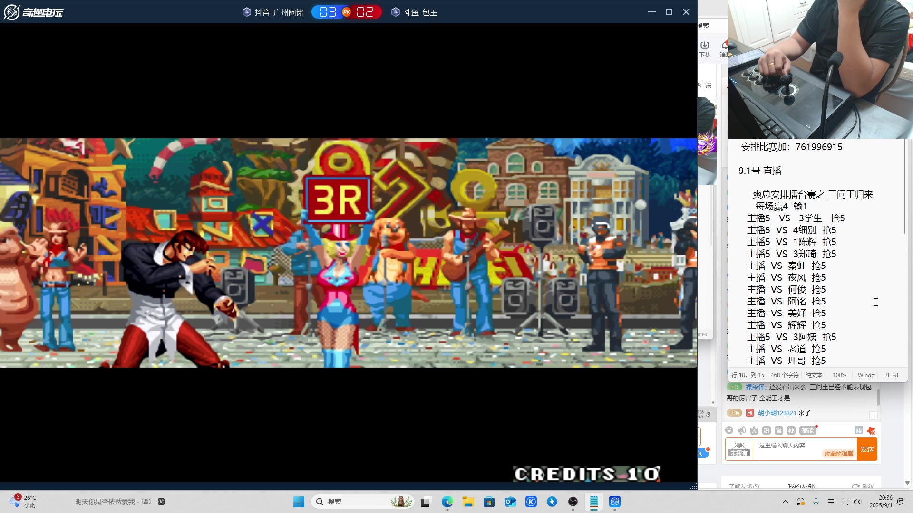Click the UTF-8 encoding in Notepad status bar

pyautogui.click(x=890, y=375)
